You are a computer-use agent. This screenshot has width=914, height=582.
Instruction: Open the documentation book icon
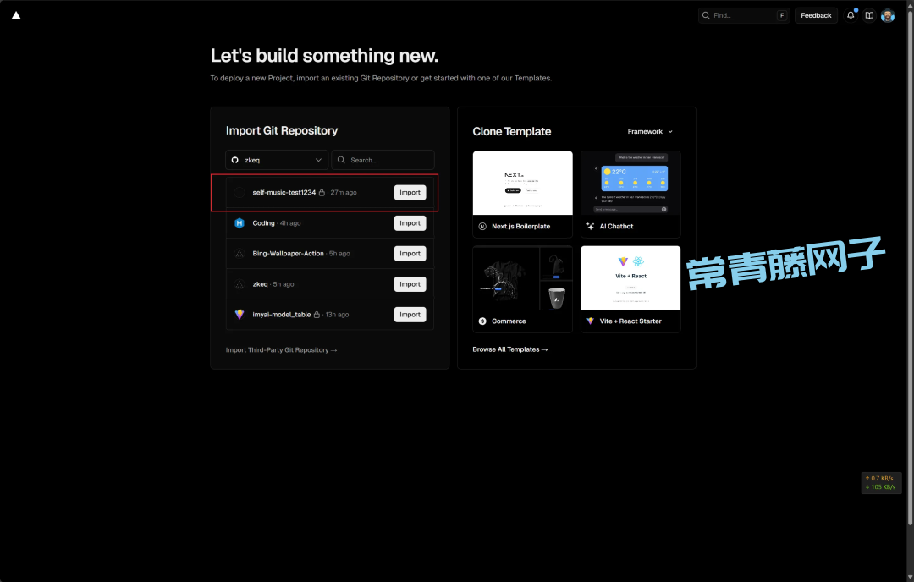868,15
